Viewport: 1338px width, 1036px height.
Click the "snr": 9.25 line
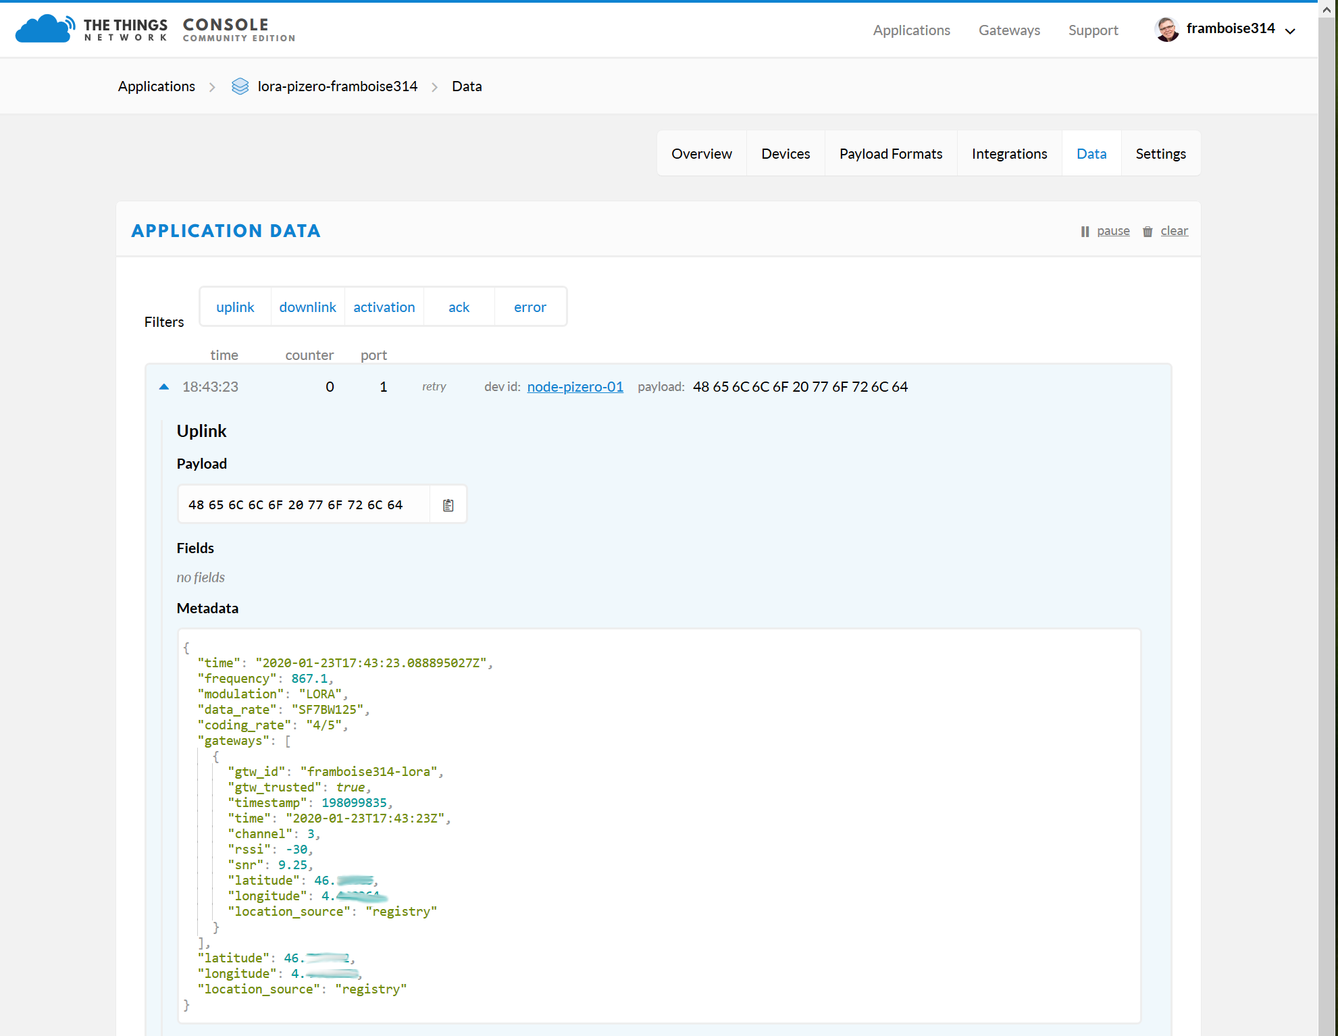(270, 865)
